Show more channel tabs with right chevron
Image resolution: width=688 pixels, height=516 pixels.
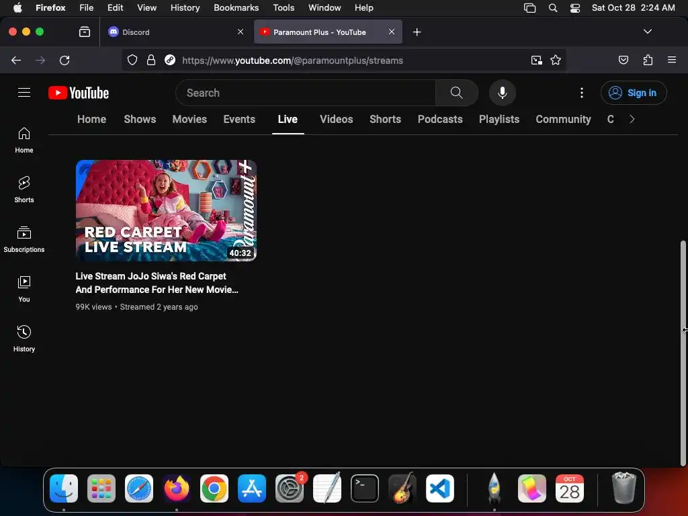(x=632, y=119)
